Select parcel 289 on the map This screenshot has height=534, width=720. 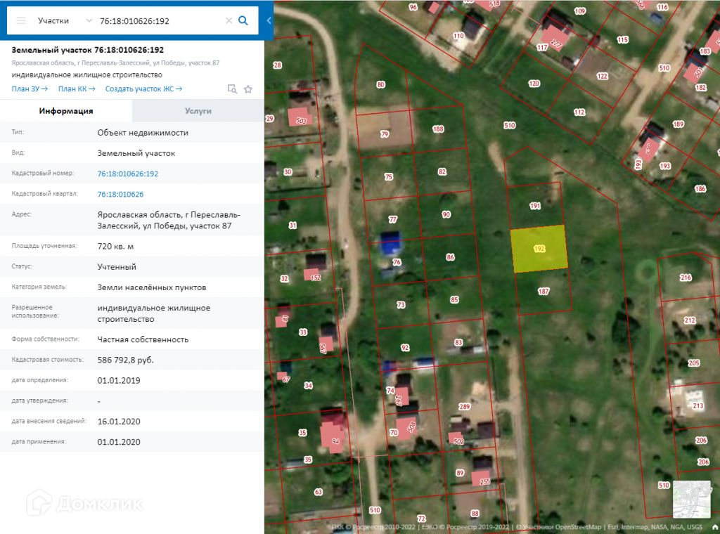click(x=464, y=406)
